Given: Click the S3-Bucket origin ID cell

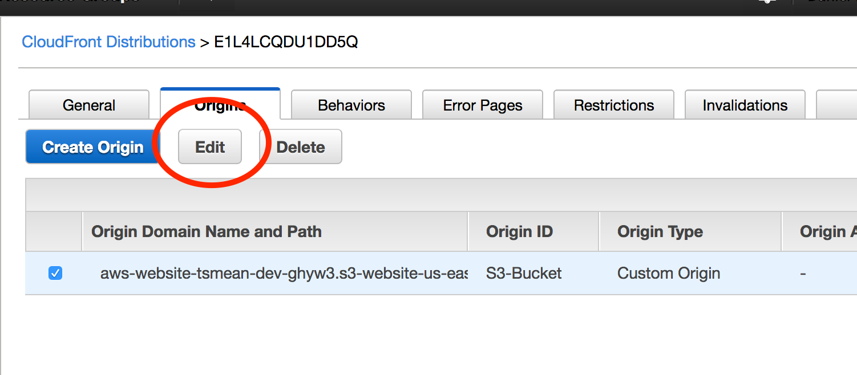Looking at the screenshot, I should click(x=524, y=274).
